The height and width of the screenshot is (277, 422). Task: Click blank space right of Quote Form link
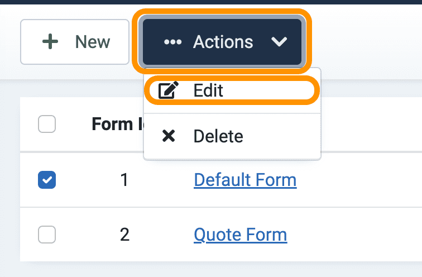354,235
